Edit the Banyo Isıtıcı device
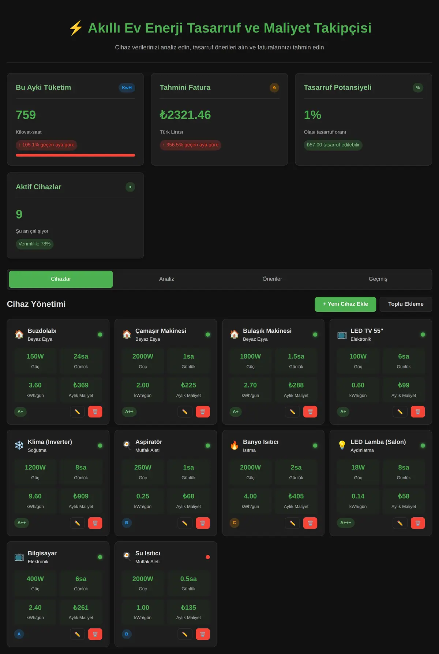This screenshot has height=654, width=439. click(x=292, y=523)
